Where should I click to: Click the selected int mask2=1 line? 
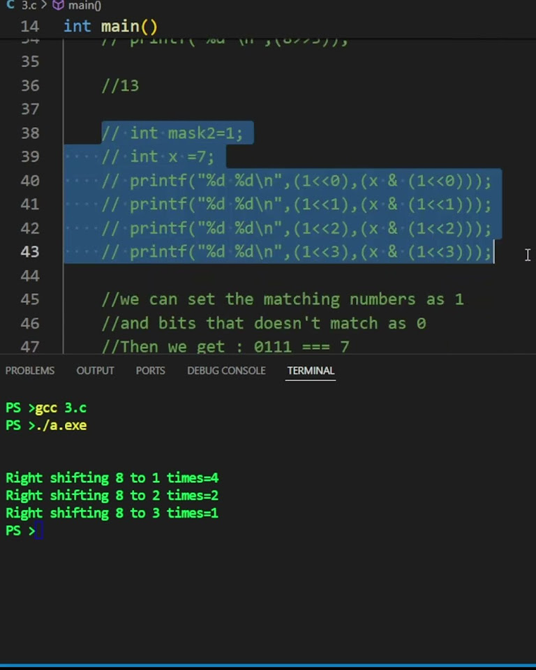pos(172,133)
